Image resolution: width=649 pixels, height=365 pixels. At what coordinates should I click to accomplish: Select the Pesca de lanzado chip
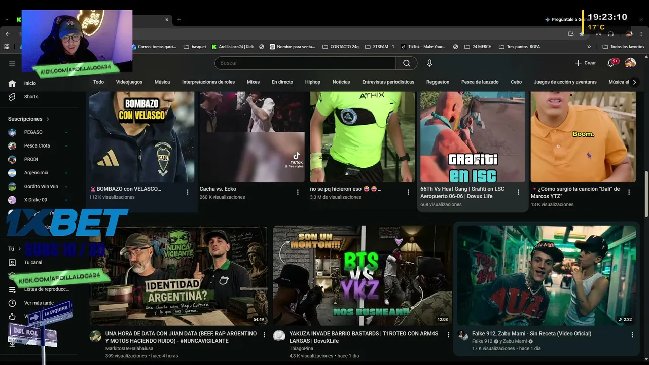480,82
